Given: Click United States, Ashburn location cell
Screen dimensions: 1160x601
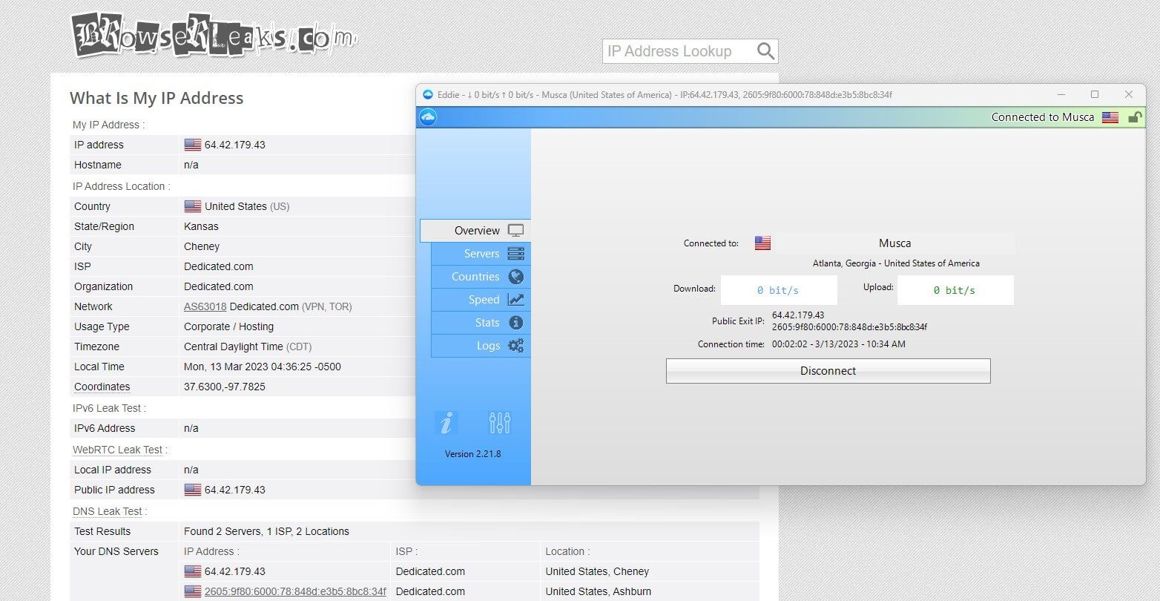Looking at the screenshot, I should click(599, 591).
